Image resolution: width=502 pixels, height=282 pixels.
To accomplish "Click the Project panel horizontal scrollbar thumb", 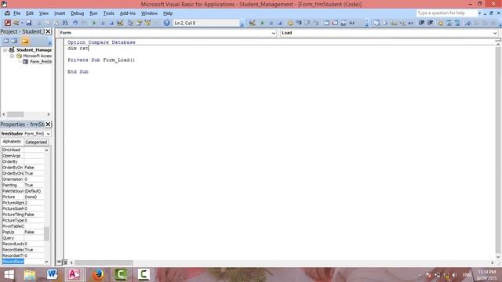I will pyautogui.click(x=16, y=114).
